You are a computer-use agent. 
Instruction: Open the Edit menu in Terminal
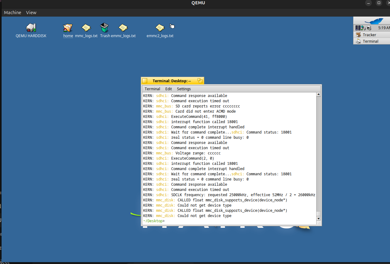point(168,89)
